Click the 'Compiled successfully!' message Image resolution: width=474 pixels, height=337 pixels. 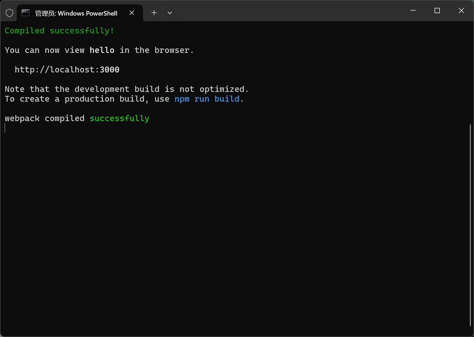coord(59,31)
